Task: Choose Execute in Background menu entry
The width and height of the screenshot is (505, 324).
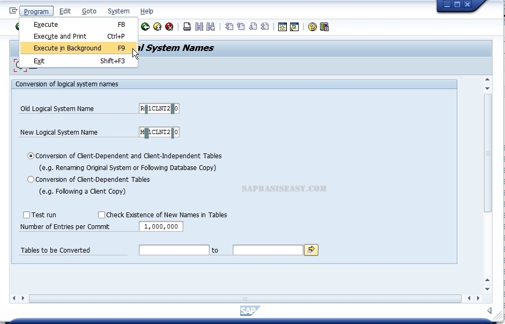Action: click(68, 48)
